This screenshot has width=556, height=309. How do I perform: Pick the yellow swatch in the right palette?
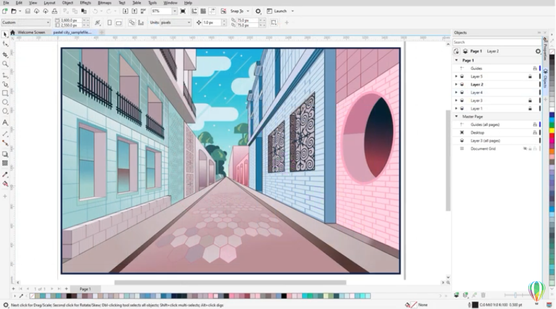pyautogui.click(x=552, y=130)
